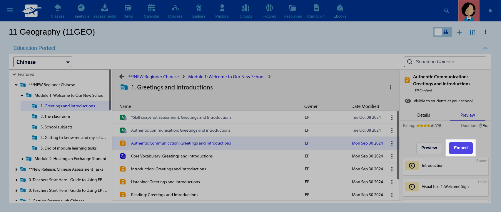The image size is (501, 212).
Task: Click the Embed button
Action: [461, 148]
